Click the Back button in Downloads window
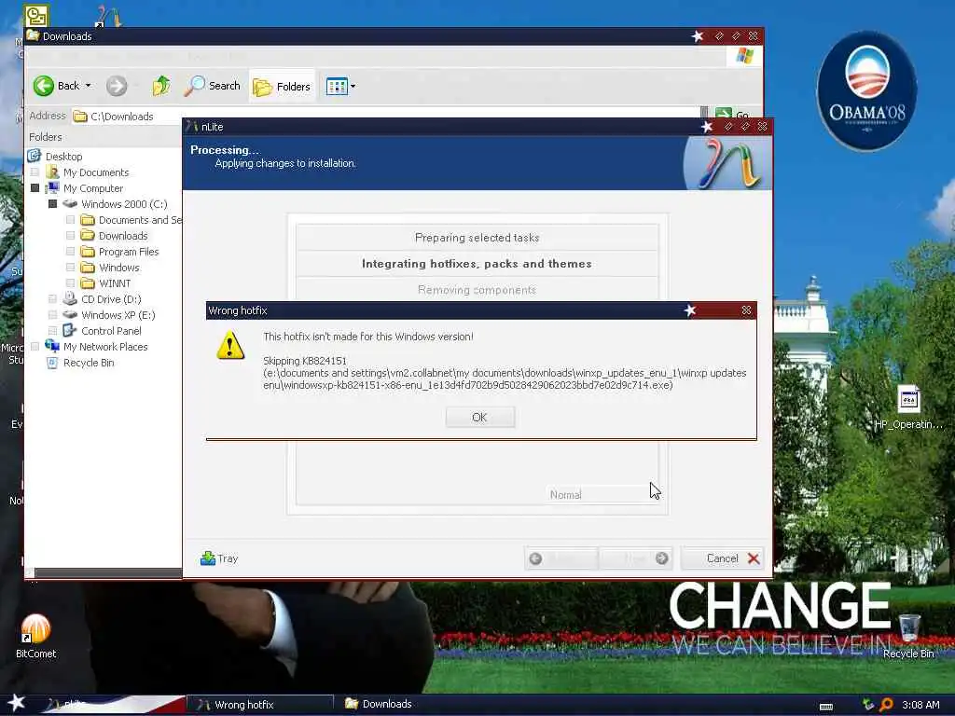Viewport: 955px width, 716px height. [x=56, y=86]
